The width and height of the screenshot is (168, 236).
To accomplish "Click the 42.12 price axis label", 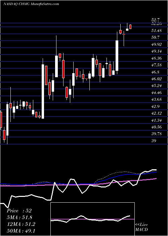I will [157, 113].
